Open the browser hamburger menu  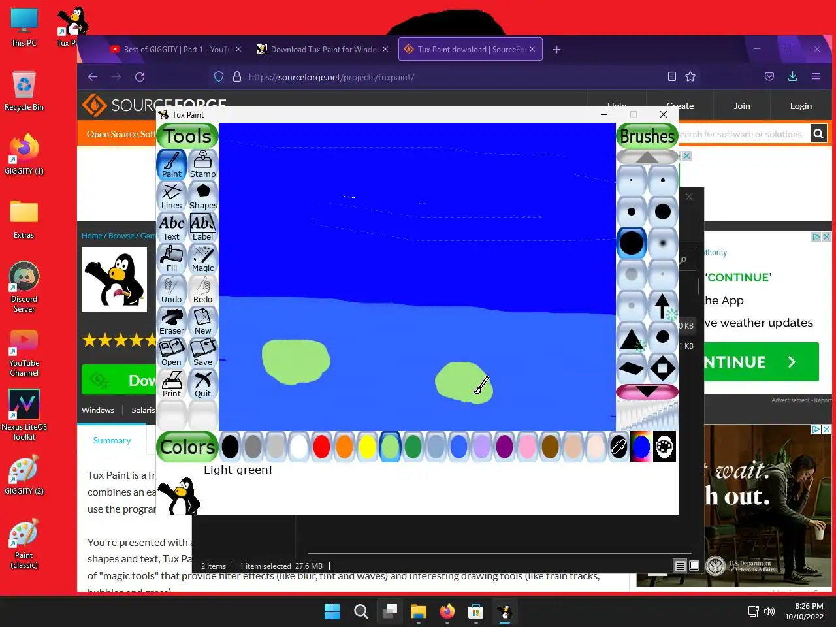tap(816, 76)
